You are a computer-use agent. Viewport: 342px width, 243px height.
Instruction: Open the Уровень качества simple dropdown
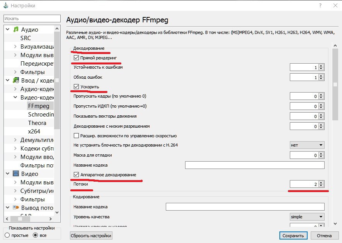click(x=307, y=217)
